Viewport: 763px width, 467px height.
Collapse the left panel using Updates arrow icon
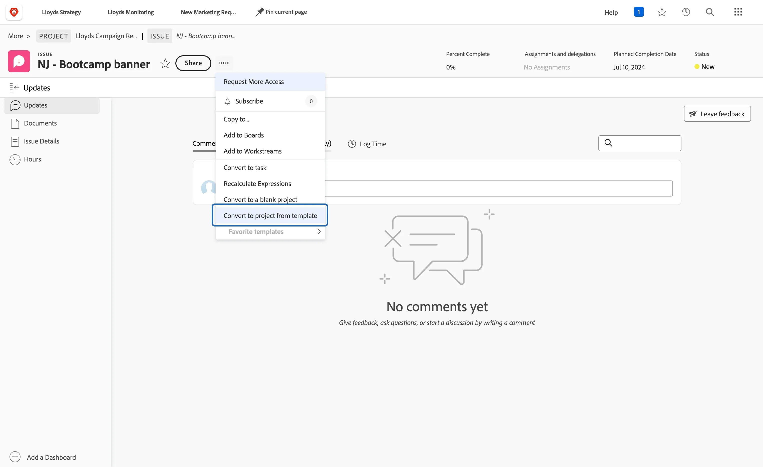coord(14,88)
